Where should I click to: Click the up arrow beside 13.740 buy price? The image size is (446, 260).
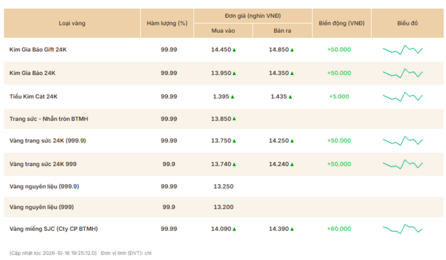[234, 165]
